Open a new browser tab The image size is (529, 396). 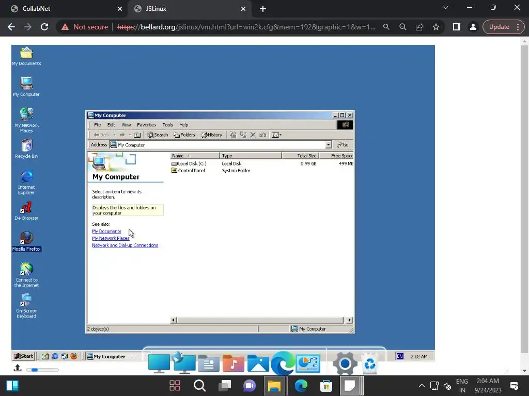point(263,9)
